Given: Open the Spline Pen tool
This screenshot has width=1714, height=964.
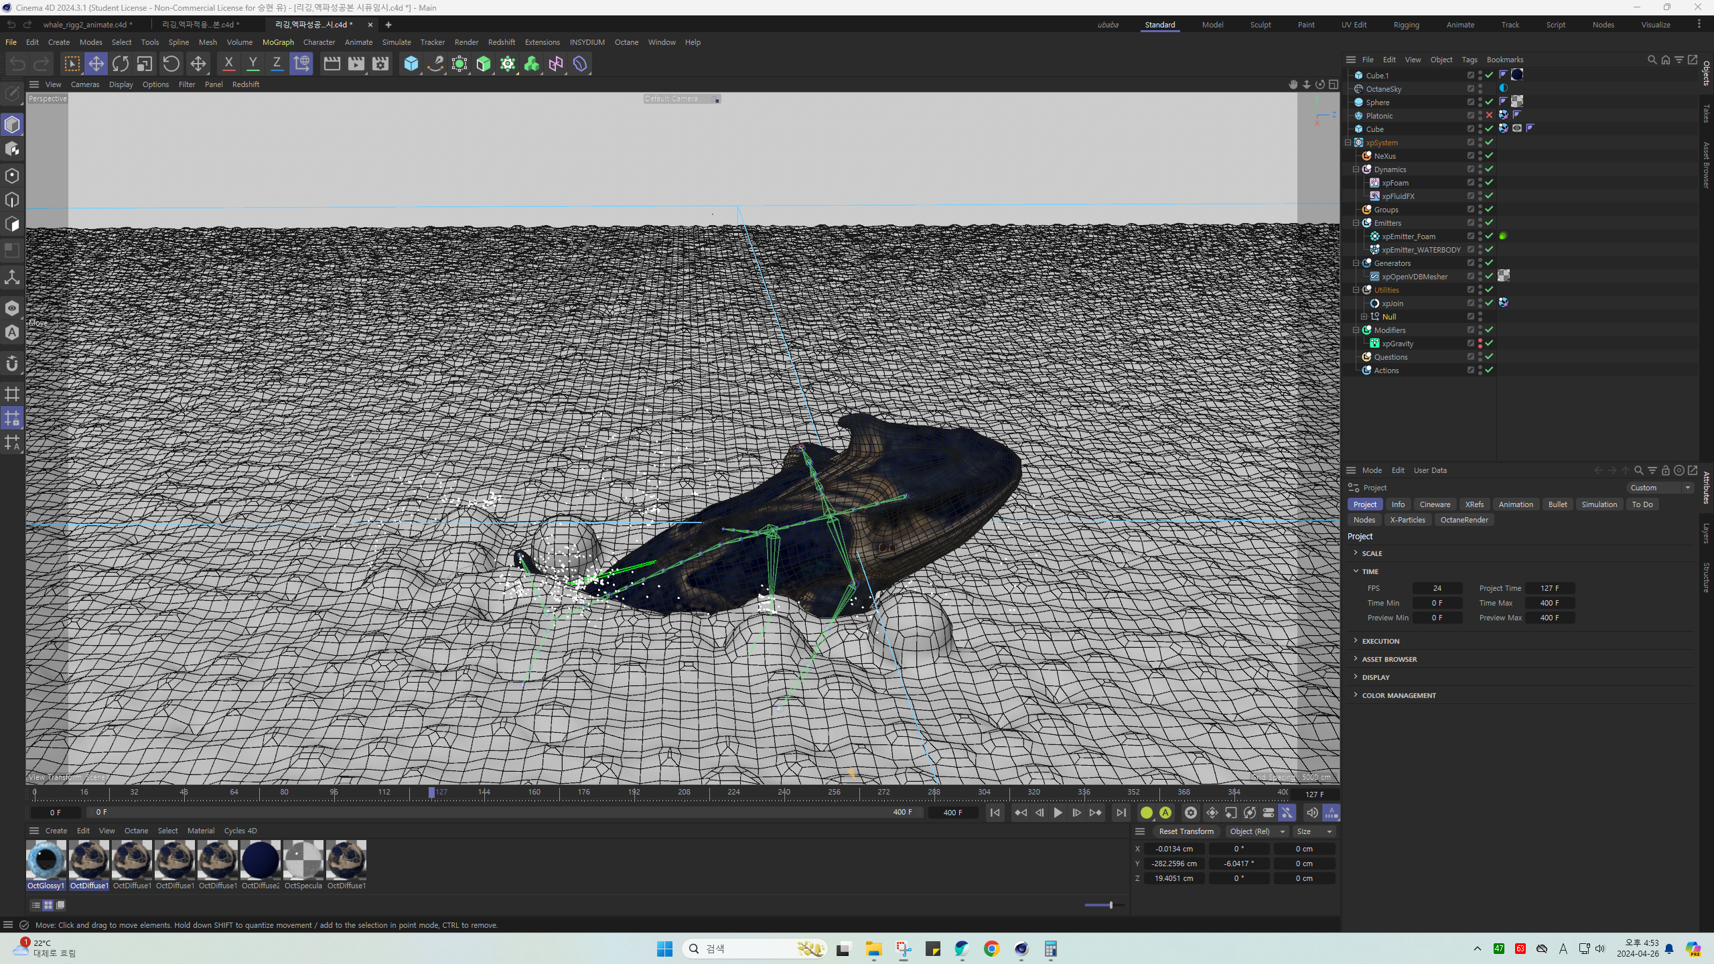Looking at the screenshot, I should 435,64.
